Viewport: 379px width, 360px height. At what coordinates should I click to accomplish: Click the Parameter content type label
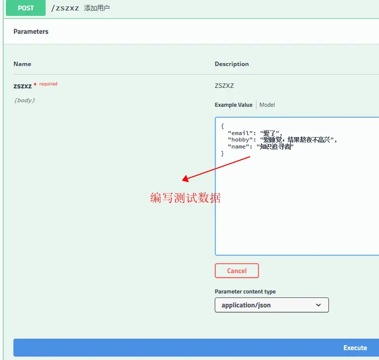[245, 291]
